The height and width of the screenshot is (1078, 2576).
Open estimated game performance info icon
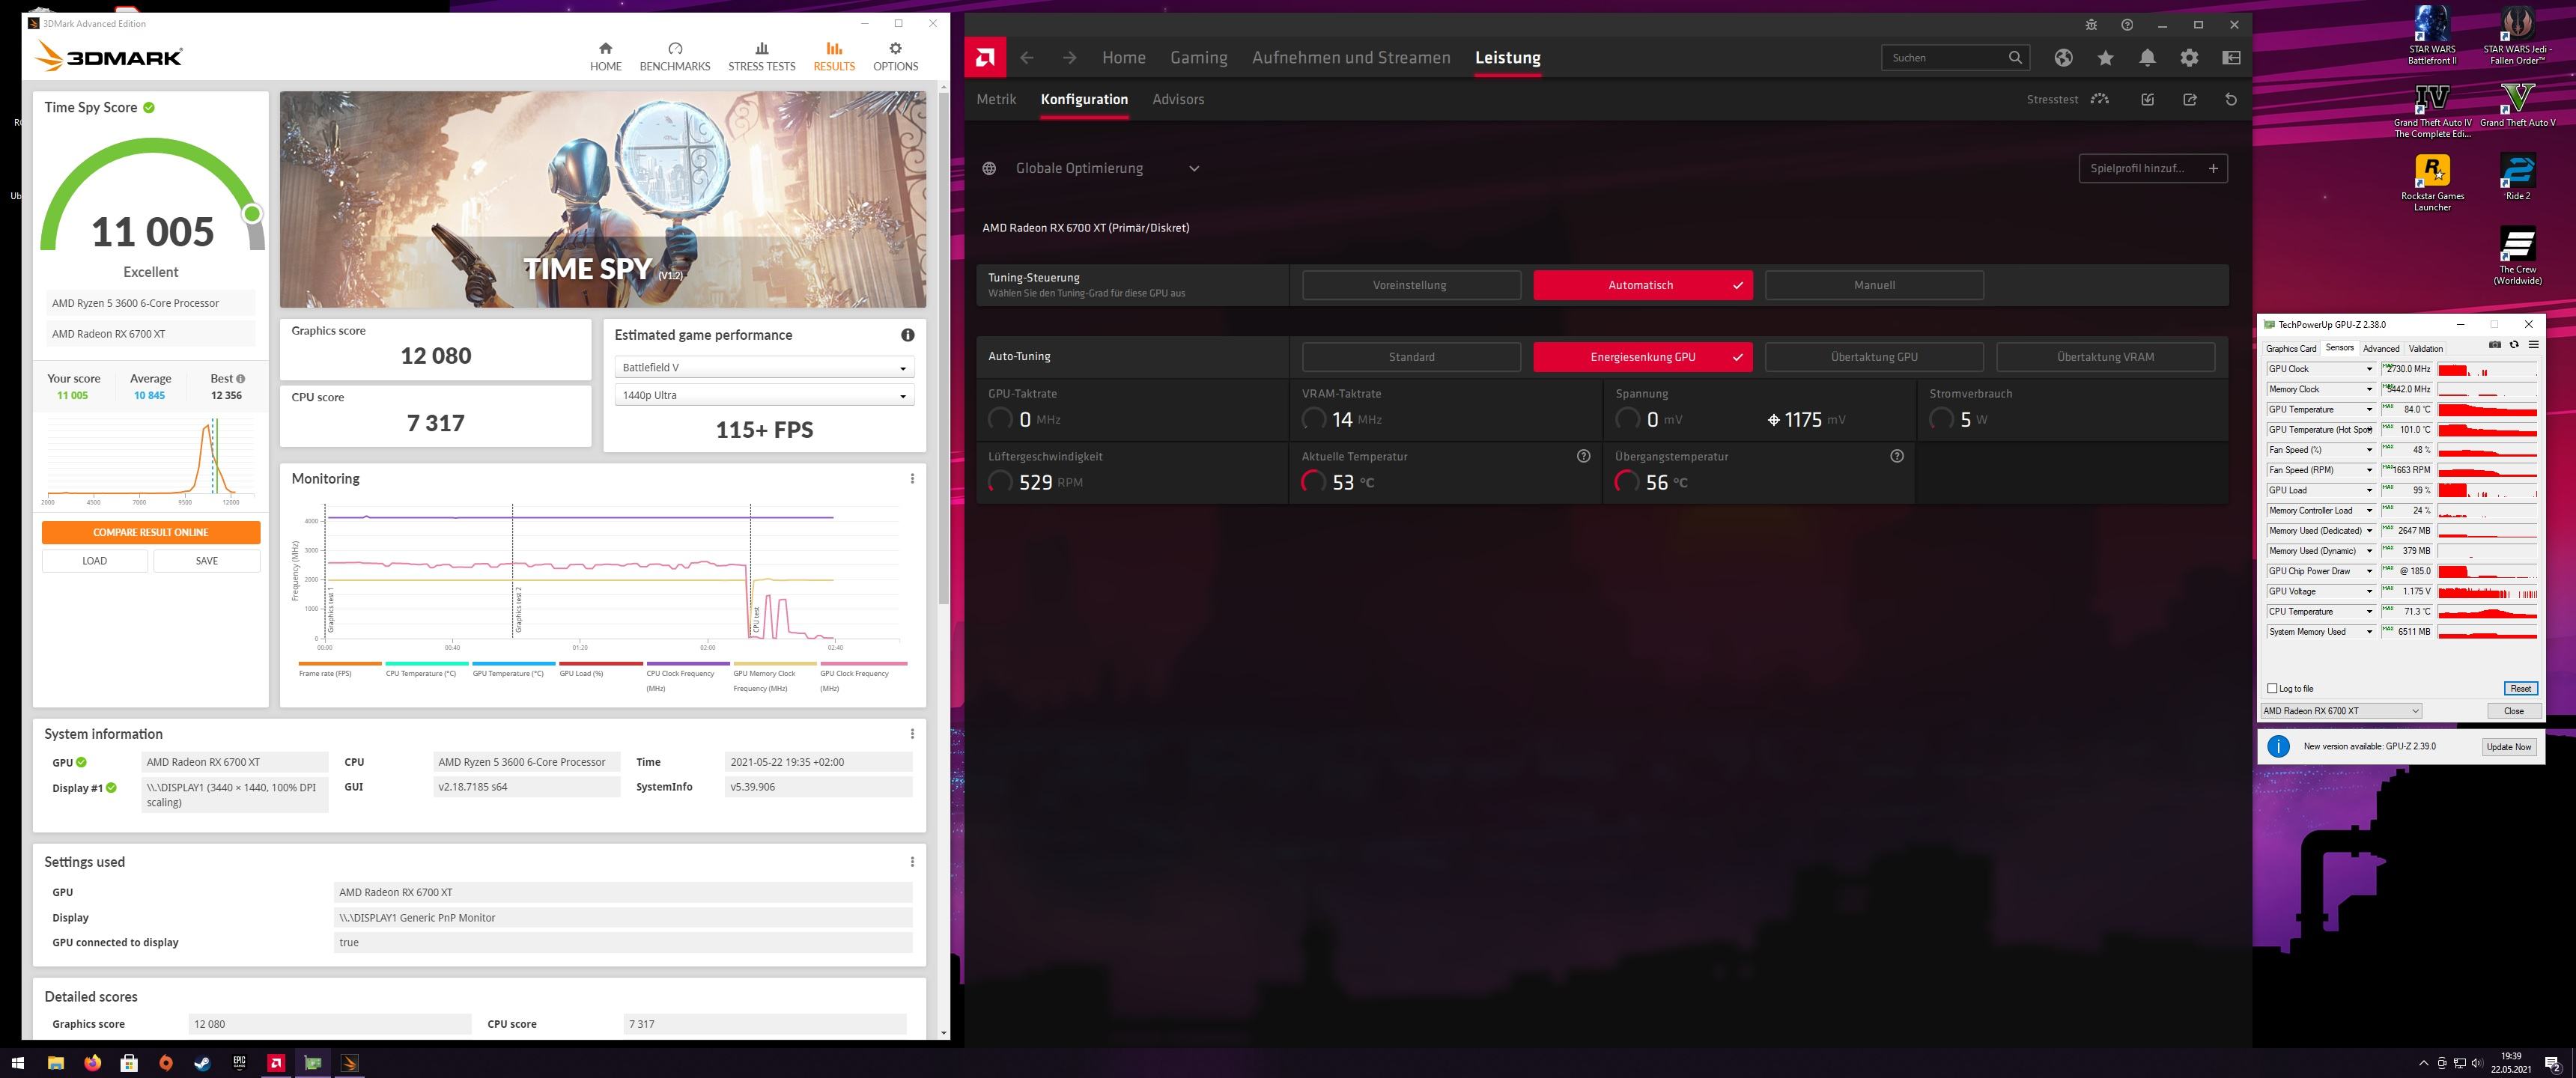click(x=907, y=335)
